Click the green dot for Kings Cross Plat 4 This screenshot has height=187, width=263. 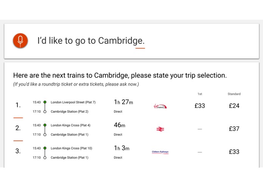tap(45, 125)
